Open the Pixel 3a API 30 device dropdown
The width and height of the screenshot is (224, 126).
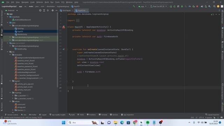[x=158, y=6]
